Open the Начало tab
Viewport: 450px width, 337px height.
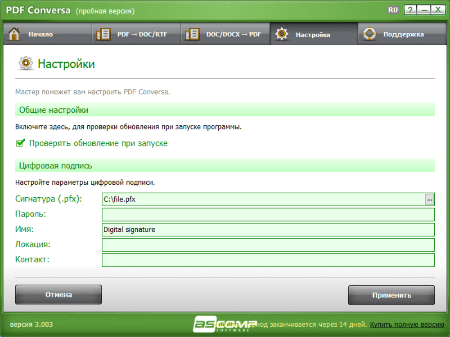pyautogui.click(x=48, y=34)
